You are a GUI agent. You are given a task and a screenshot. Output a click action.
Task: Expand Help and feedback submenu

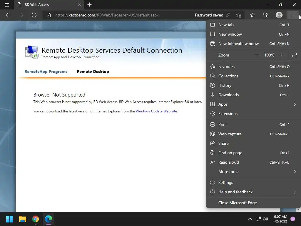(x=253, y=192)
